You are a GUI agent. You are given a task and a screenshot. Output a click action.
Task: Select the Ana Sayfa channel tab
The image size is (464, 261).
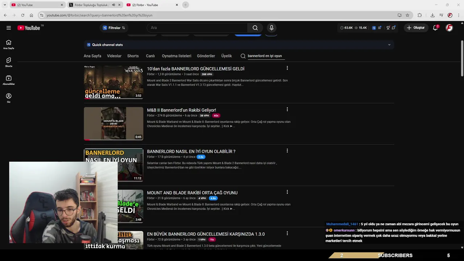tap(92, 56)
